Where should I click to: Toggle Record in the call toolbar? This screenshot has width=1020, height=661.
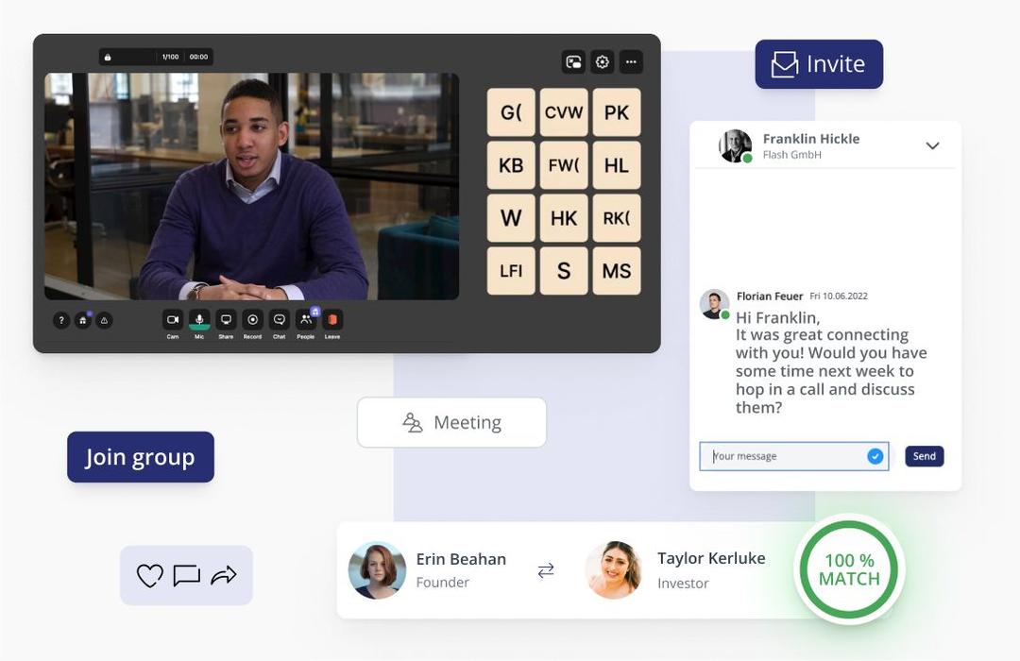click(252, 320)
